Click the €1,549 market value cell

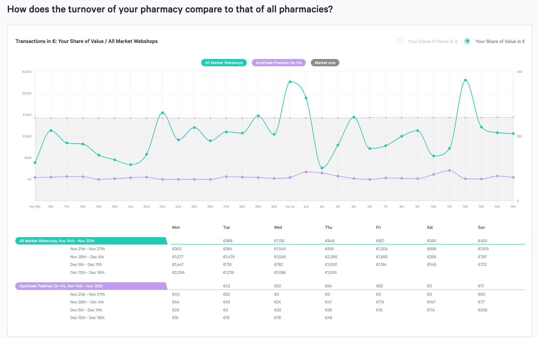point(280,249)
